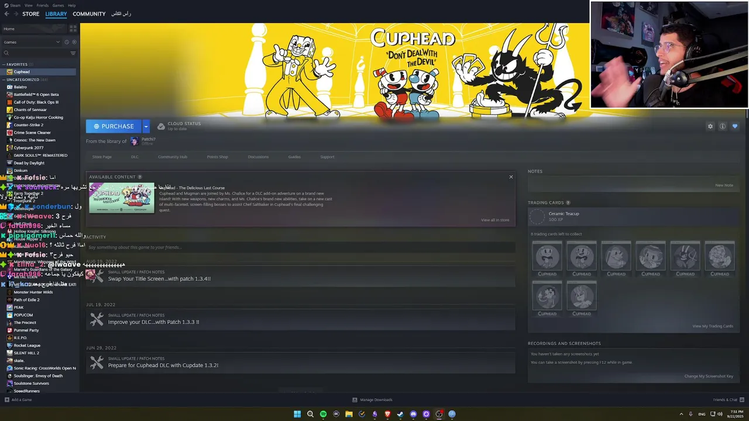Open the Delicious Last Course DLC thumbnail
Viewport: 749px width, 421px height.
(x=122, y=198)
